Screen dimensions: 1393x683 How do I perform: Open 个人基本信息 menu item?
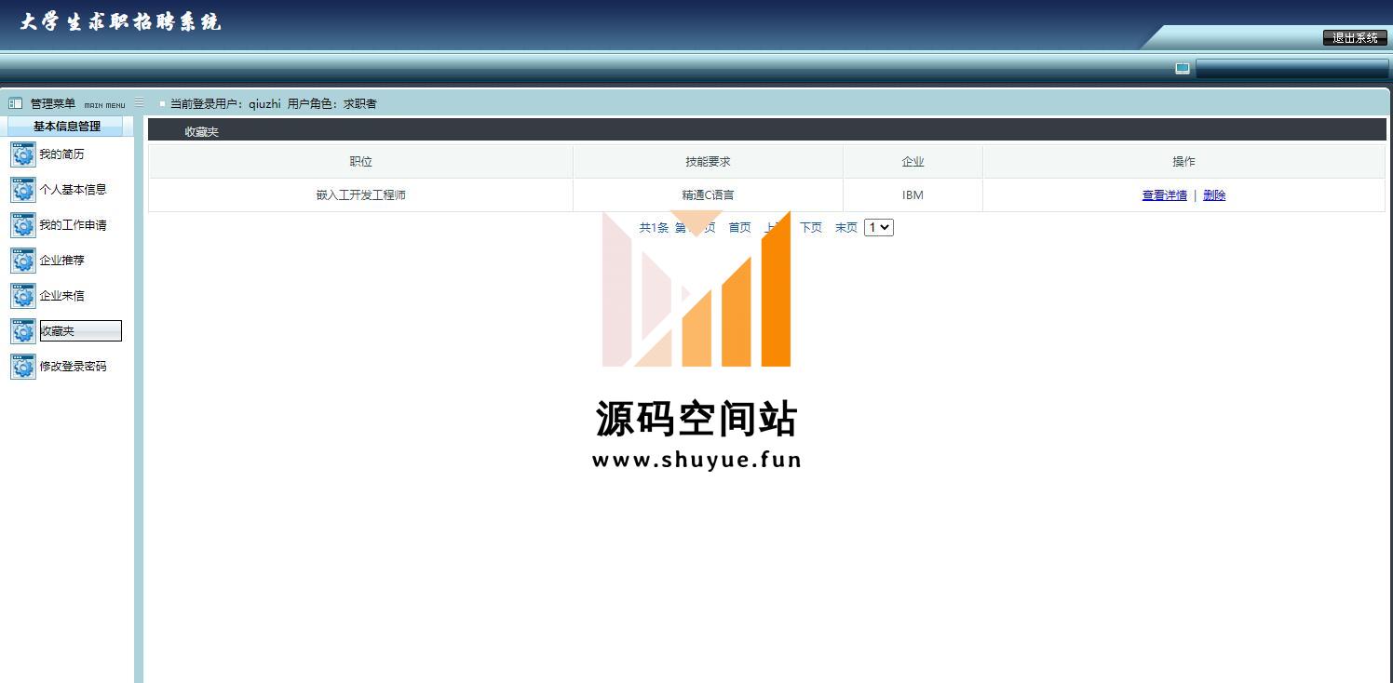pyautogui.click(x=73, y=190)
